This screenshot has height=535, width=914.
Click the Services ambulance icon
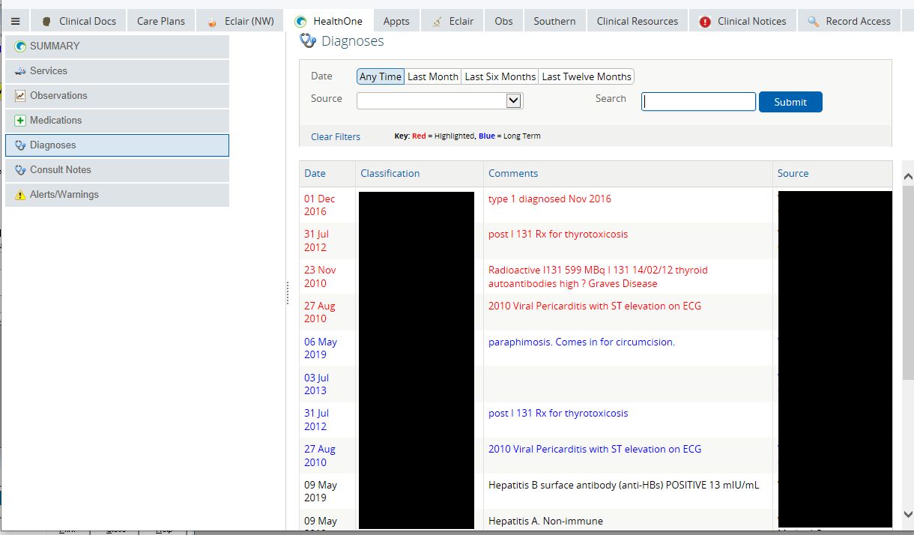tap(20, 71)
